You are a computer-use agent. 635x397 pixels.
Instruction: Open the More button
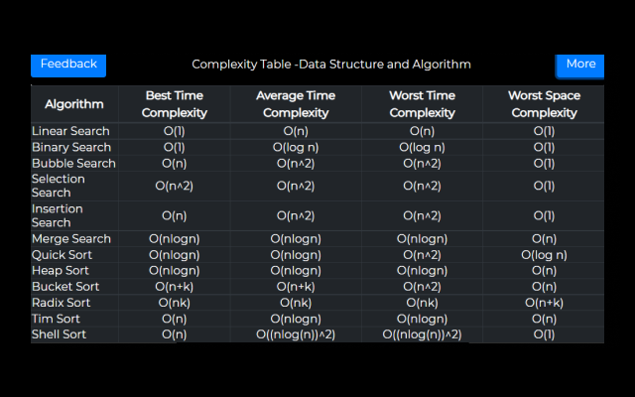click(x=580, y=65)
